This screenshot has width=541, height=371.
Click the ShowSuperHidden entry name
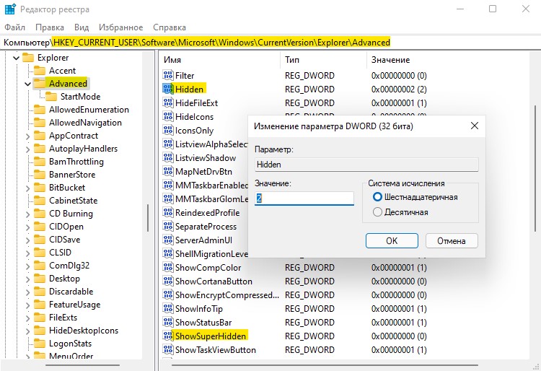[211, 336]
